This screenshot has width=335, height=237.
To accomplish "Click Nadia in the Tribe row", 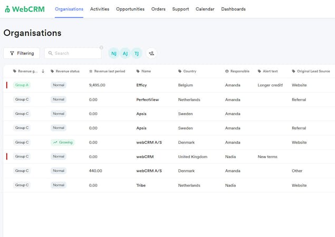I will (x=231, y=185).
